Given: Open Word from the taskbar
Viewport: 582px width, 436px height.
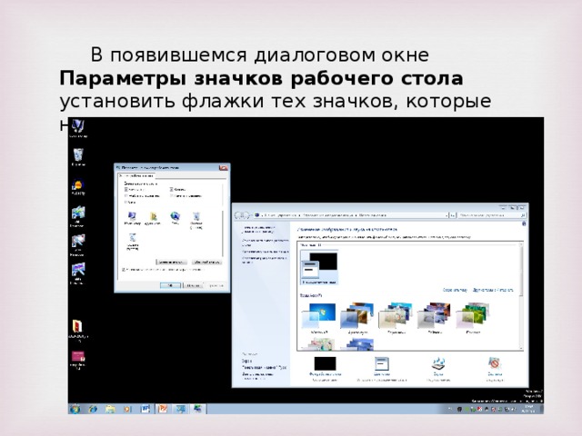Looking at the screenshot, I should (x=145, y=410).
